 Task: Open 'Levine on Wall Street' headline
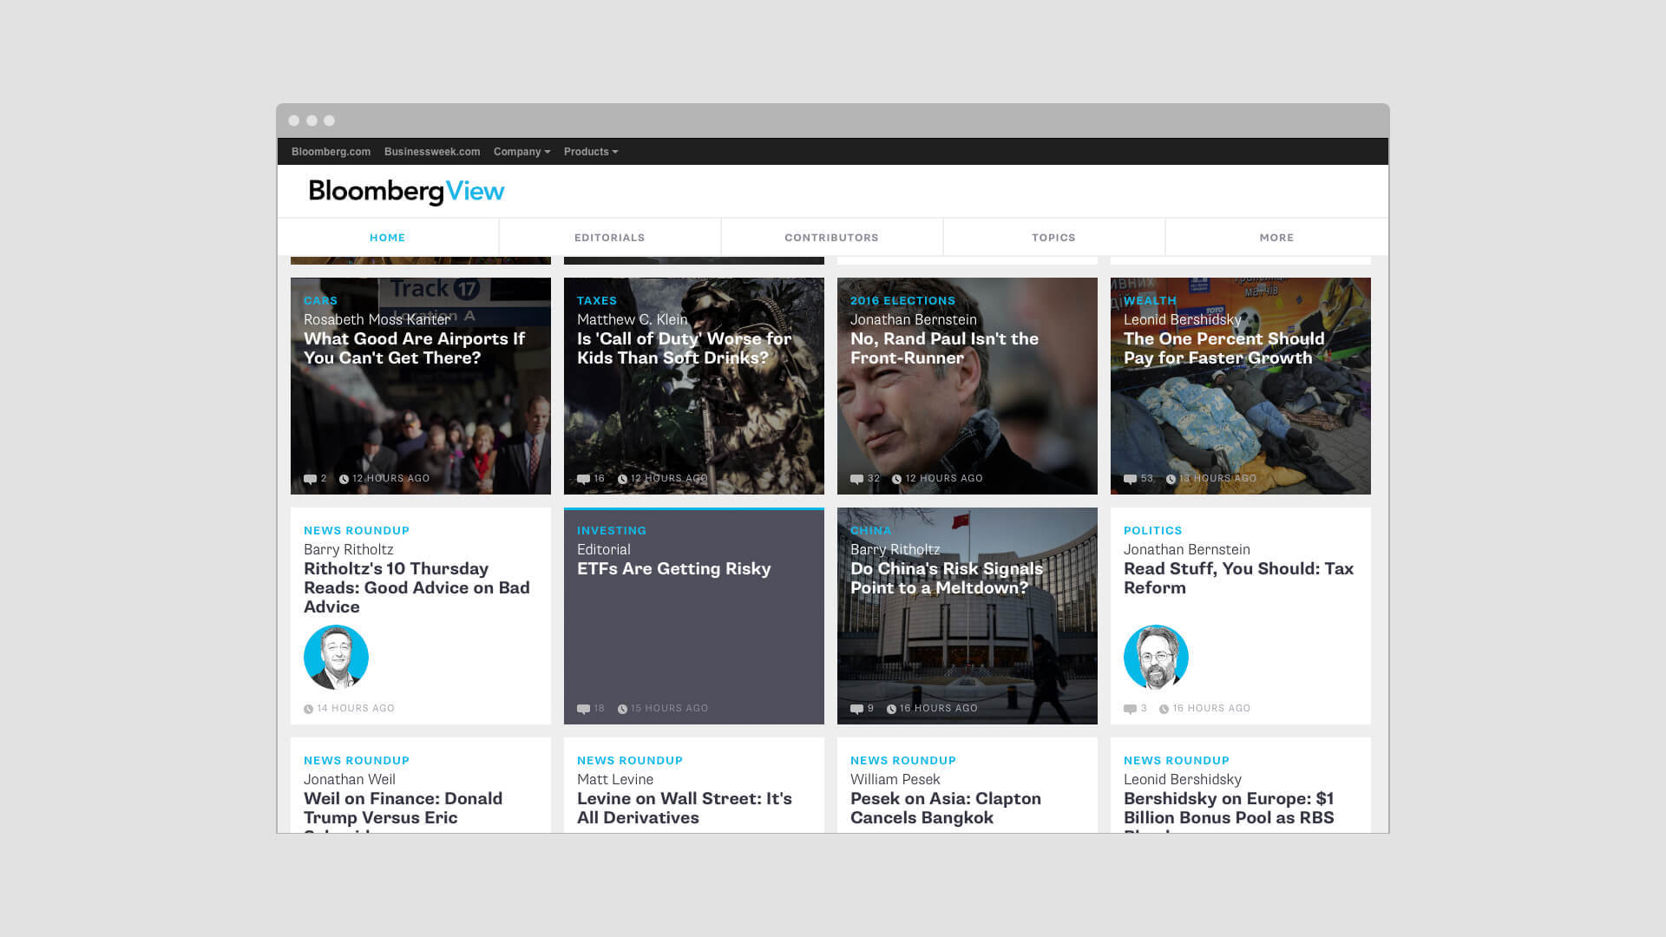click(684, 809)
